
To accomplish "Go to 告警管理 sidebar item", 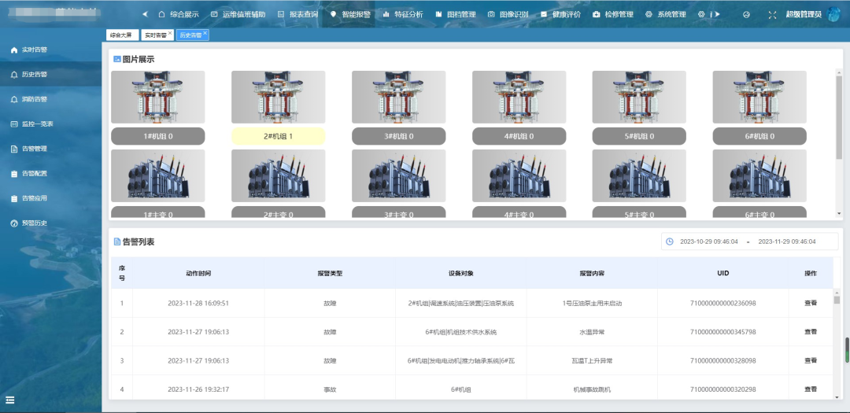I will [x=33, y=149].
